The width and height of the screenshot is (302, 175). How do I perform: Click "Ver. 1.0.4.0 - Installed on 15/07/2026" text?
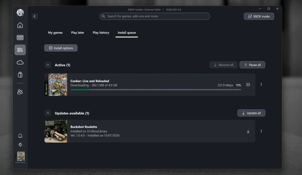(95, 135)
